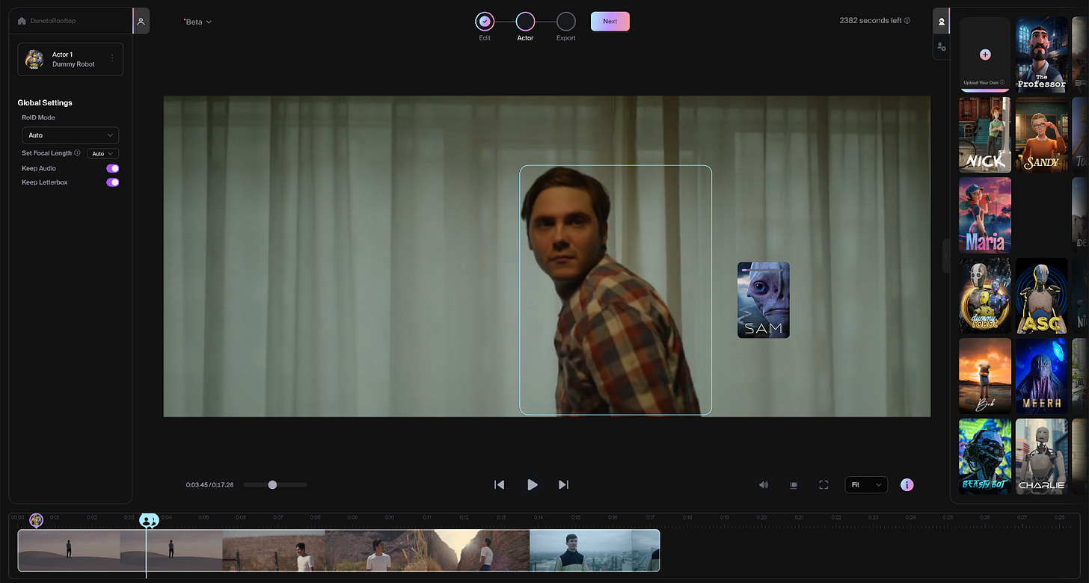This screenshot has height=583, width=1089.
Task: Collapse the right panel handle
Action: [x=945, y=256]
